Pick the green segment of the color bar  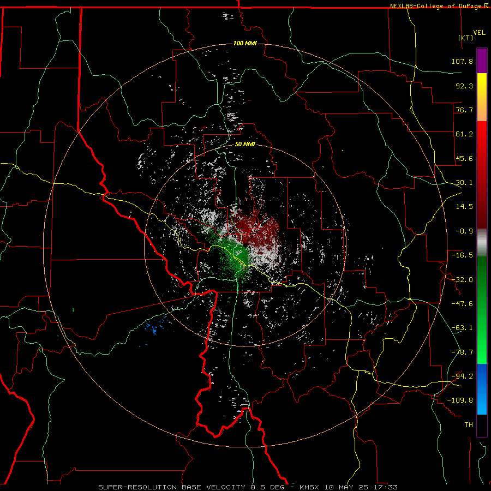pyautogui.click(x=482, y=310)
